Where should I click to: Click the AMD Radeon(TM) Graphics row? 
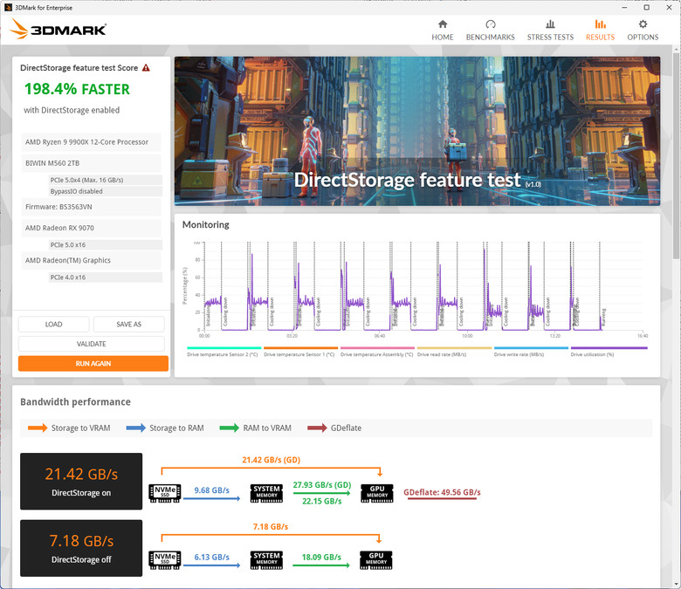91,260
